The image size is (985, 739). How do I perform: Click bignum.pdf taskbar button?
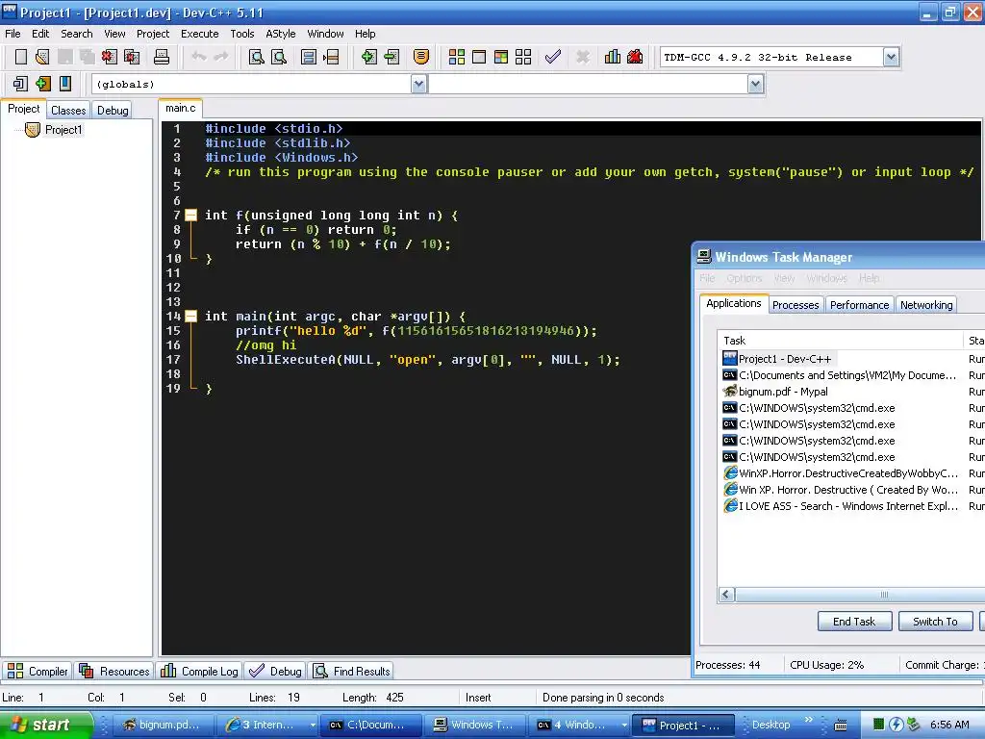click(164, 725)
